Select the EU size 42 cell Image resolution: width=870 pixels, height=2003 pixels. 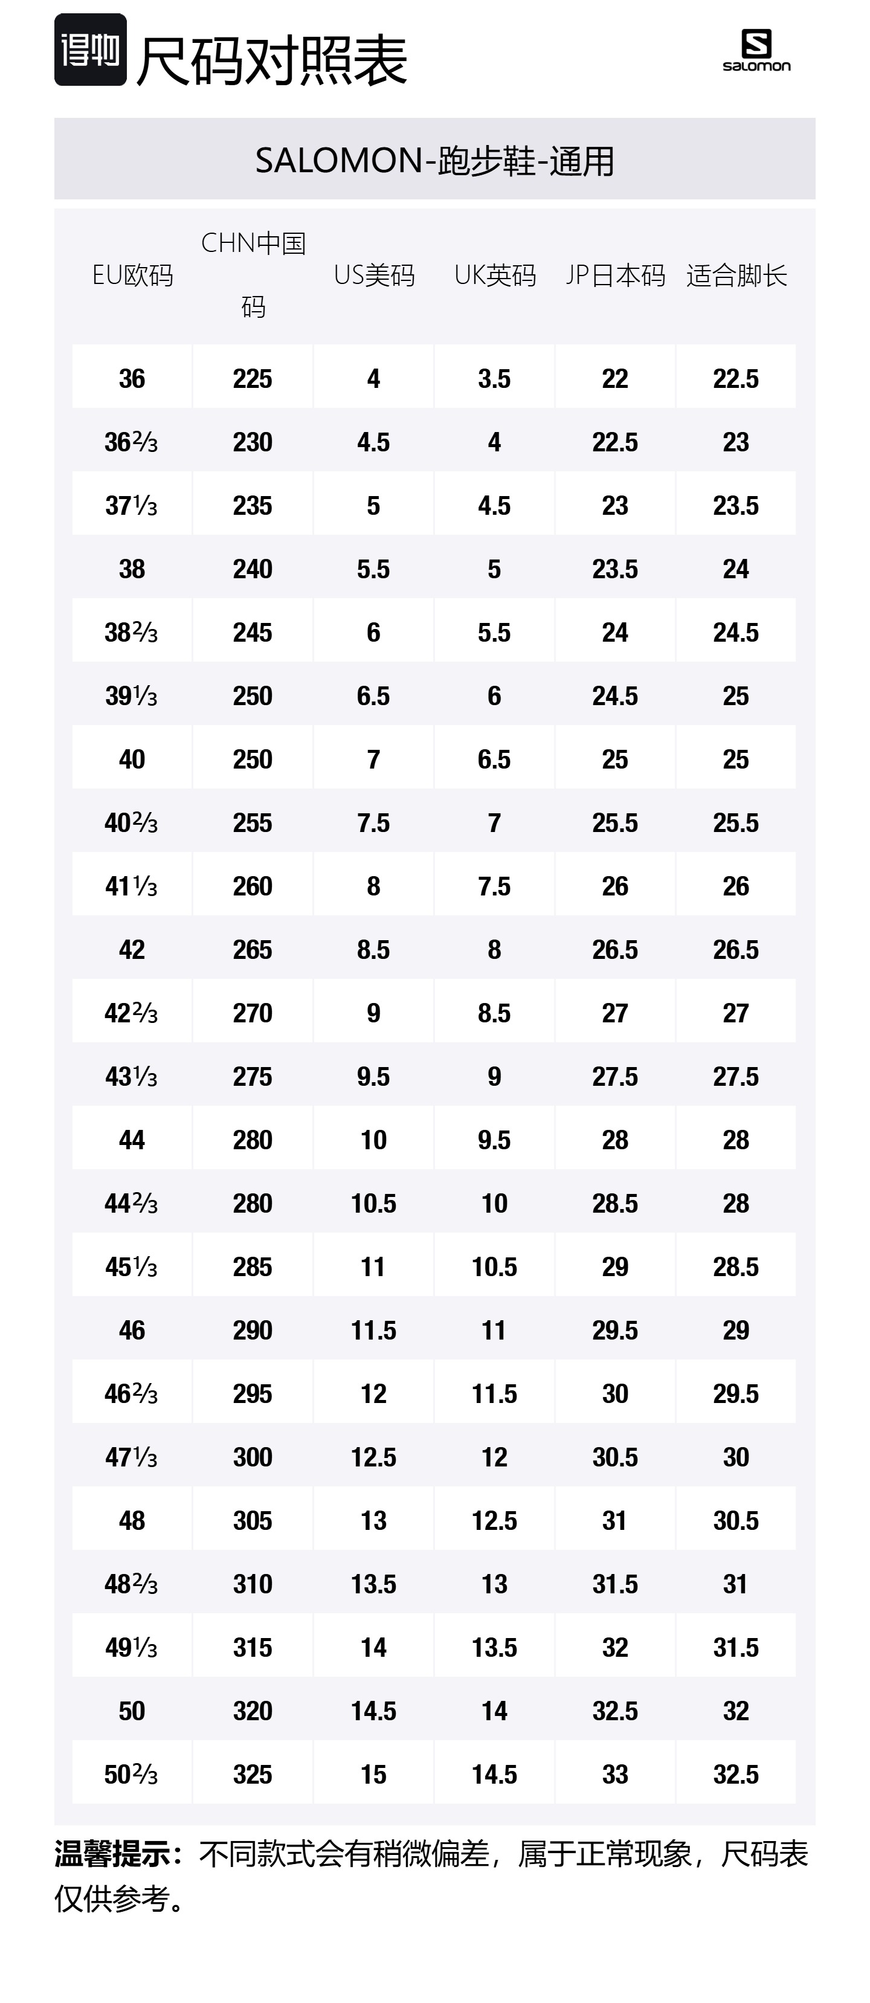tap(131, 949)
